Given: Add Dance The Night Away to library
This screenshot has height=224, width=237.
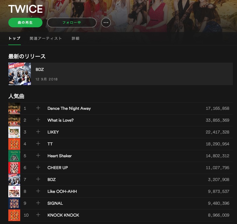Looking at the screenshot, I should pos(38,108).
